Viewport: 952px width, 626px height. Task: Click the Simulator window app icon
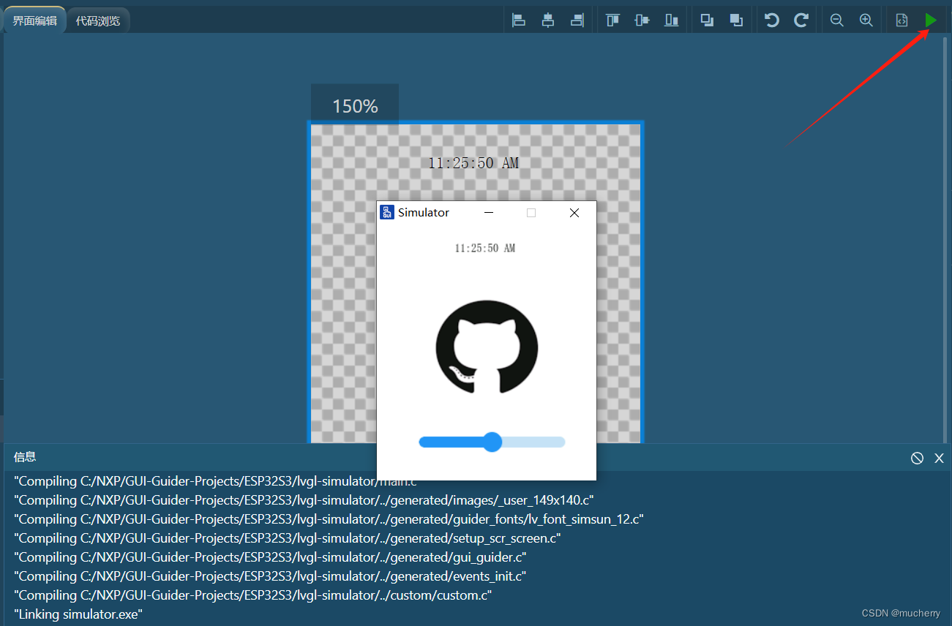387,212
